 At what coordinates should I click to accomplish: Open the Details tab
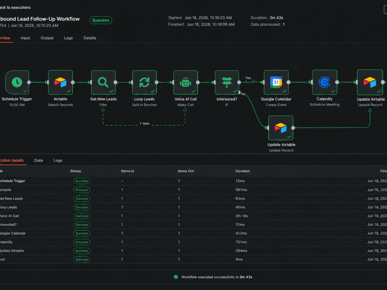90,38
